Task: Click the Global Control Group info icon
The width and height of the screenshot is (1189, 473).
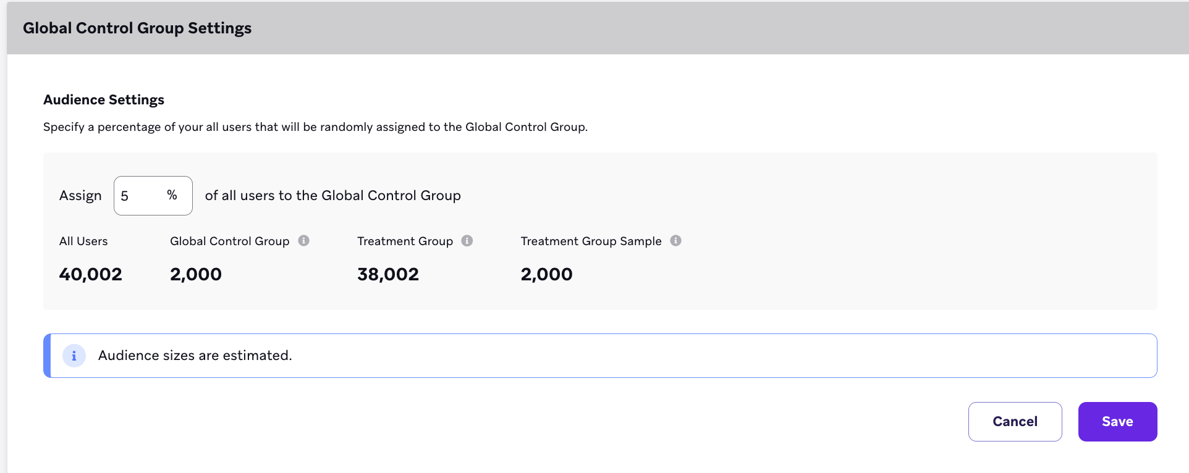Action: click(303, 241)
